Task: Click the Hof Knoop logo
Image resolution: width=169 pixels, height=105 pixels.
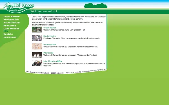Action: click(19, 8)
